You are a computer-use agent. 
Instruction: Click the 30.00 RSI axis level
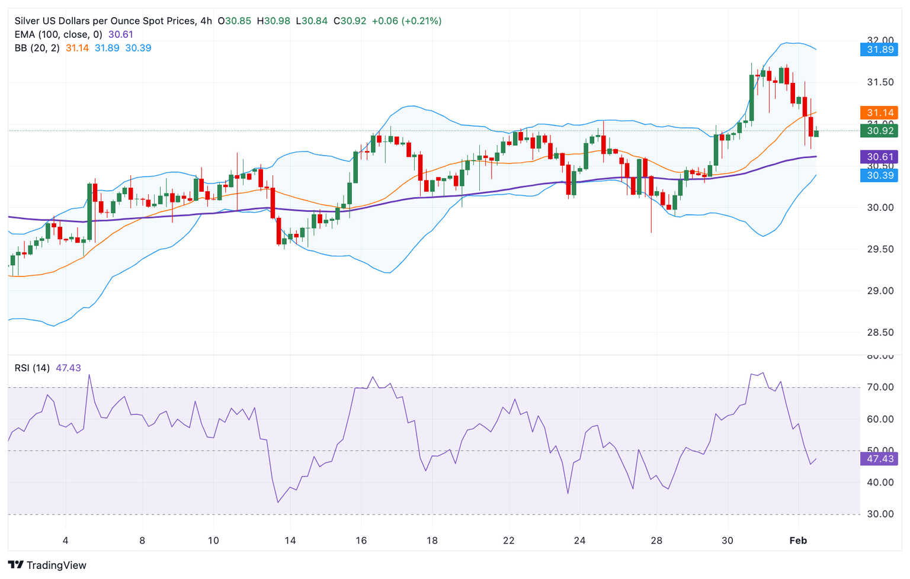tap(879, 514)
